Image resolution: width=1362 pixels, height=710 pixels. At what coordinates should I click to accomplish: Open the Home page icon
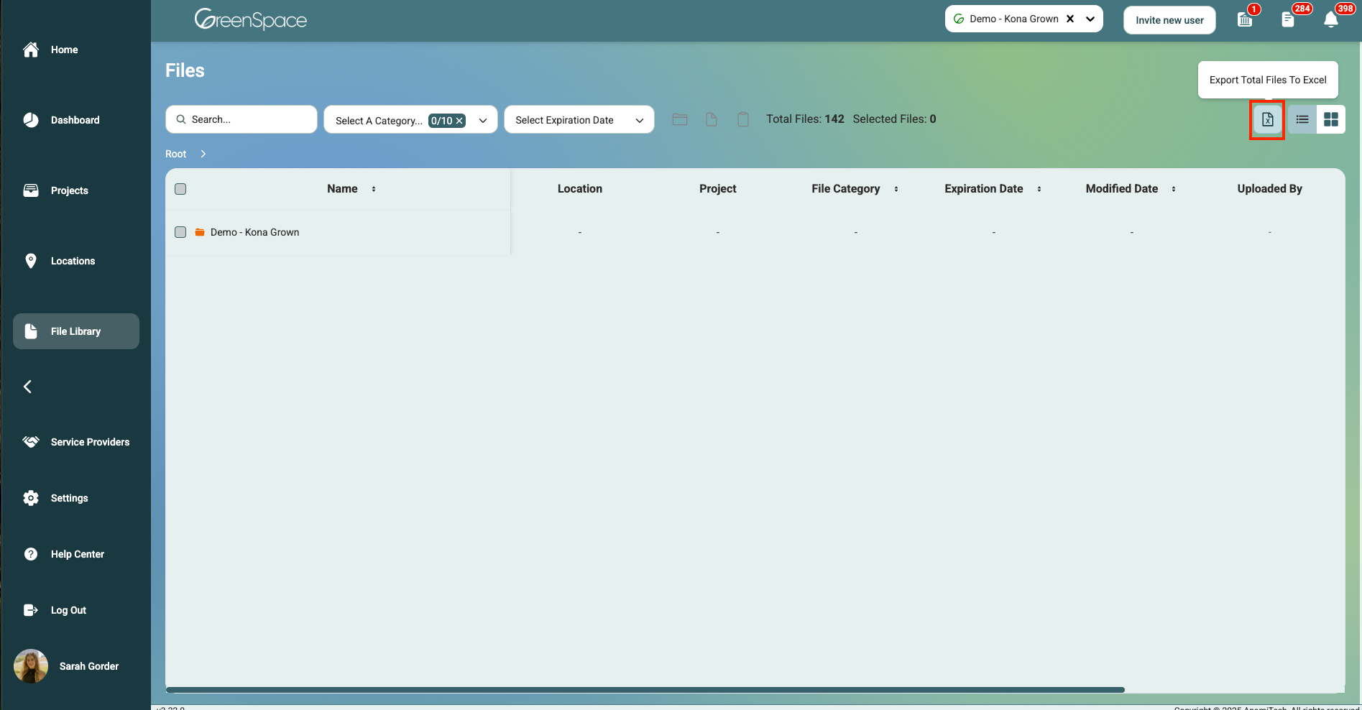(31, 50)
